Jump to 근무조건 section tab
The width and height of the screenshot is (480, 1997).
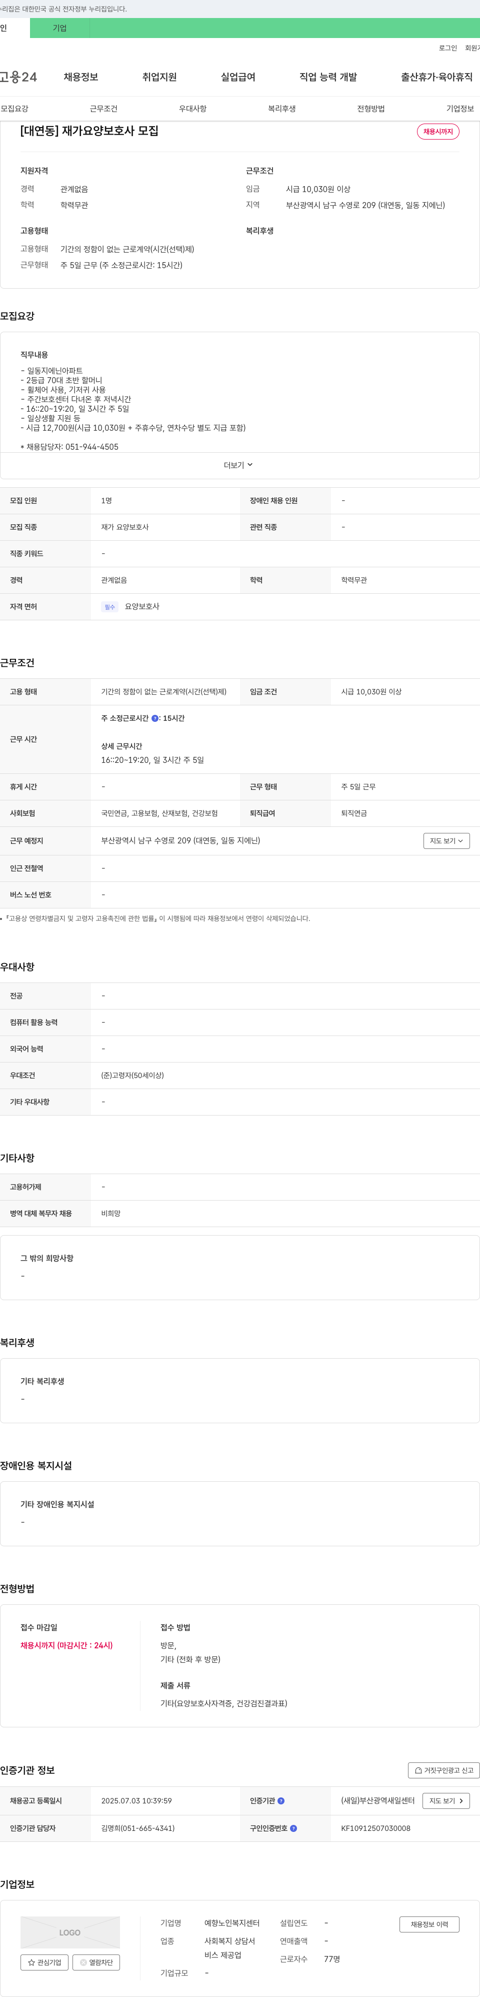pyautogui.click(x=103, y=109)
